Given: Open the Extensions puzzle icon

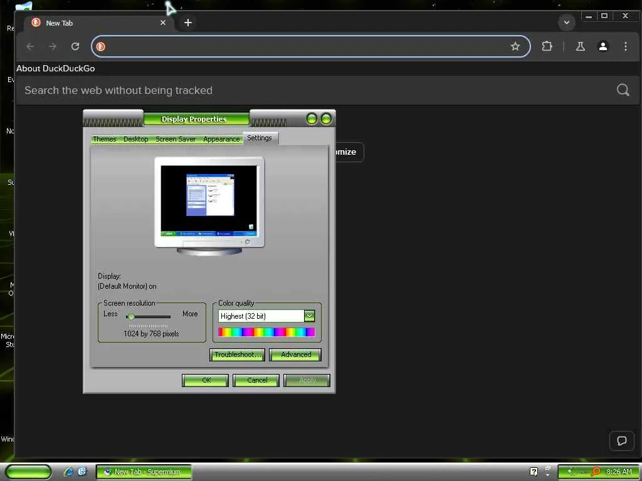Looking at the screenshot, I should coord(547,46).
